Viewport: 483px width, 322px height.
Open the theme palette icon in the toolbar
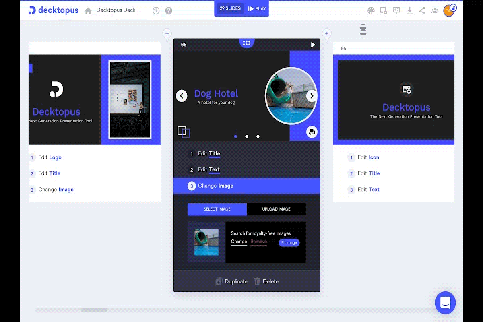371,10
